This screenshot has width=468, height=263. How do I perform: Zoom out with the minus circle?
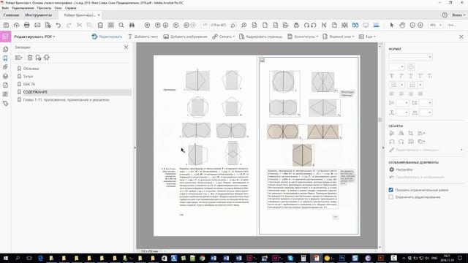click(x=412, y=26)
